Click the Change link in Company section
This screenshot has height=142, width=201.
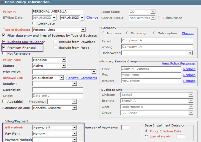click(187, 33)
